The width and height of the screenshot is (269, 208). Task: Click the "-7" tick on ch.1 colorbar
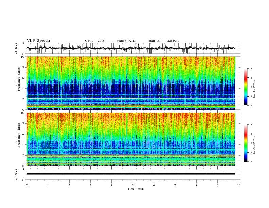tap(251, 105)
